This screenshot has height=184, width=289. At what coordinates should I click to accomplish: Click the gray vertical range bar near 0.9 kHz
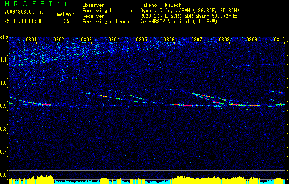click(x=9, y=106)
